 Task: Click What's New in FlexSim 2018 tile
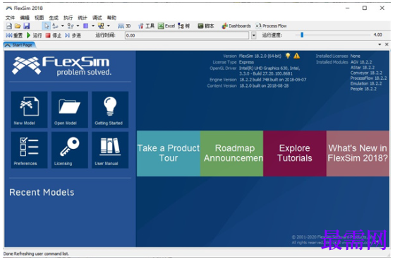(358, 153)
